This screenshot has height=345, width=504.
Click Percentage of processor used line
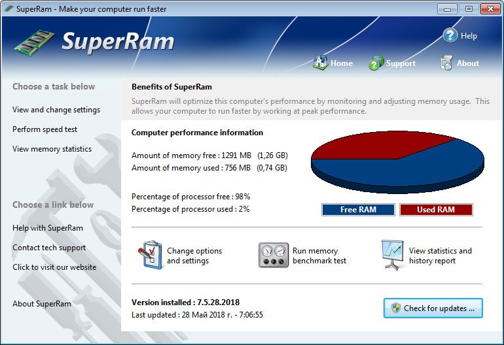(190, 209)
